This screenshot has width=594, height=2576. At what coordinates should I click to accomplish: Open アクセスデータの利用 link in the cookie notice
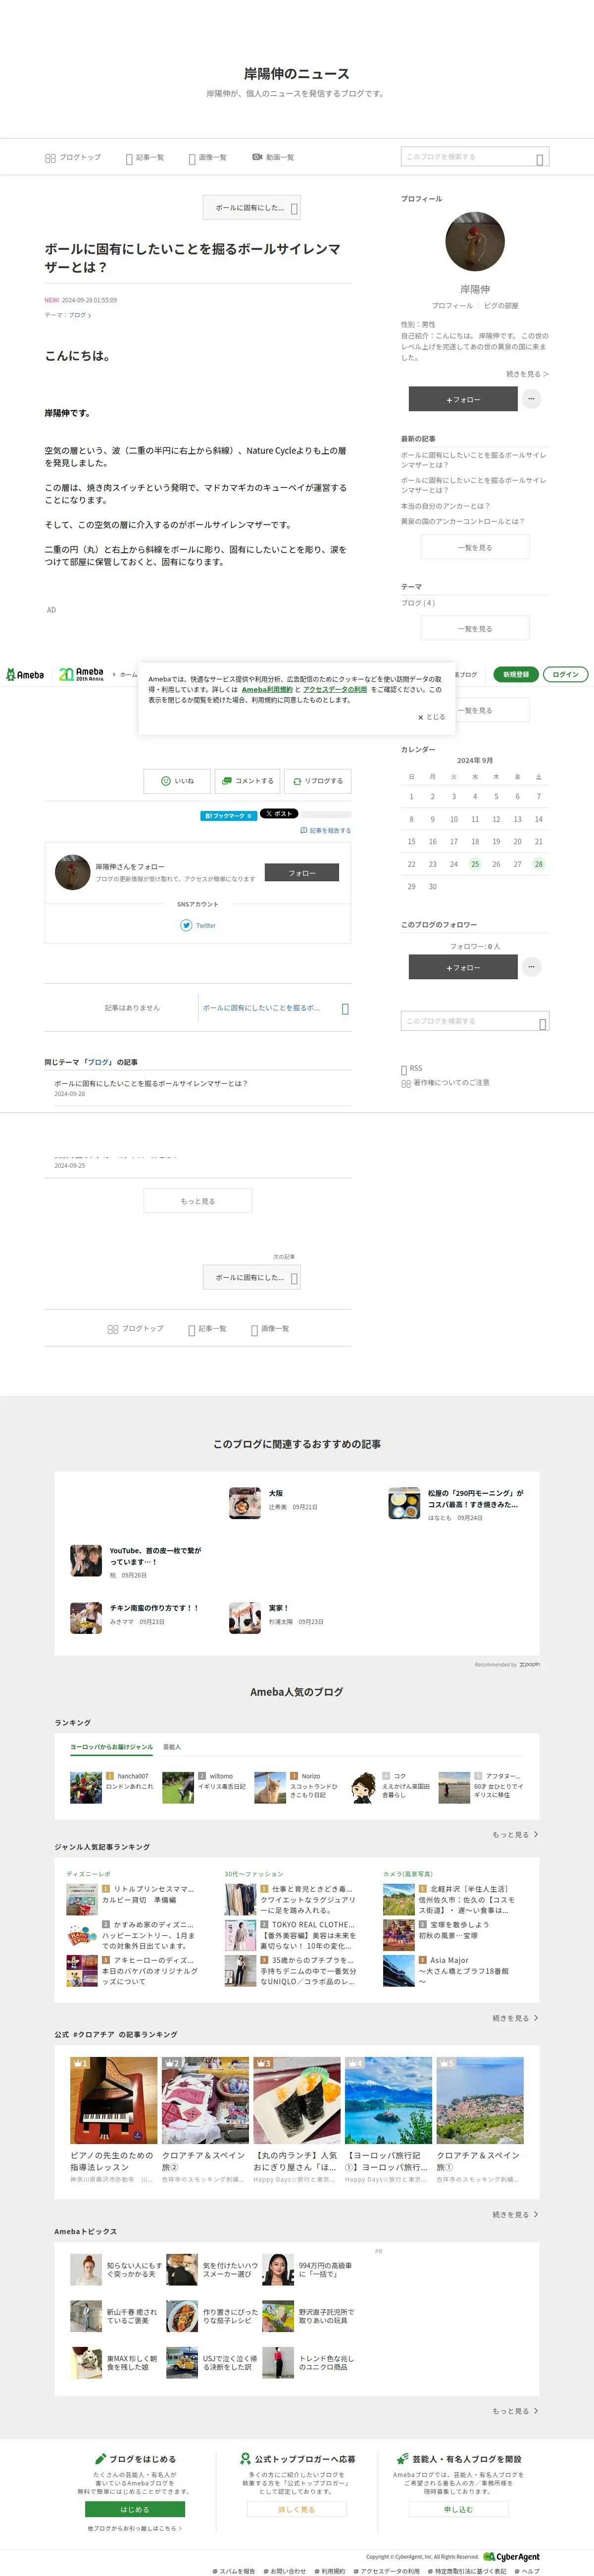[x=335, y=689]
